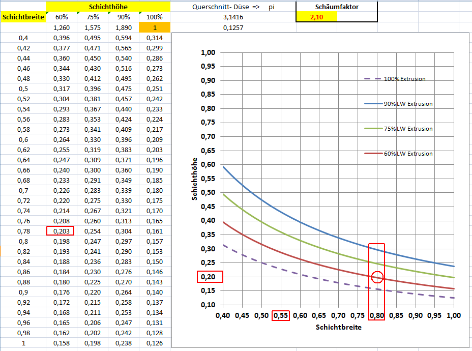
Task: Select the 90% LW Extrusion legend entry
Action: coord(398,104)
